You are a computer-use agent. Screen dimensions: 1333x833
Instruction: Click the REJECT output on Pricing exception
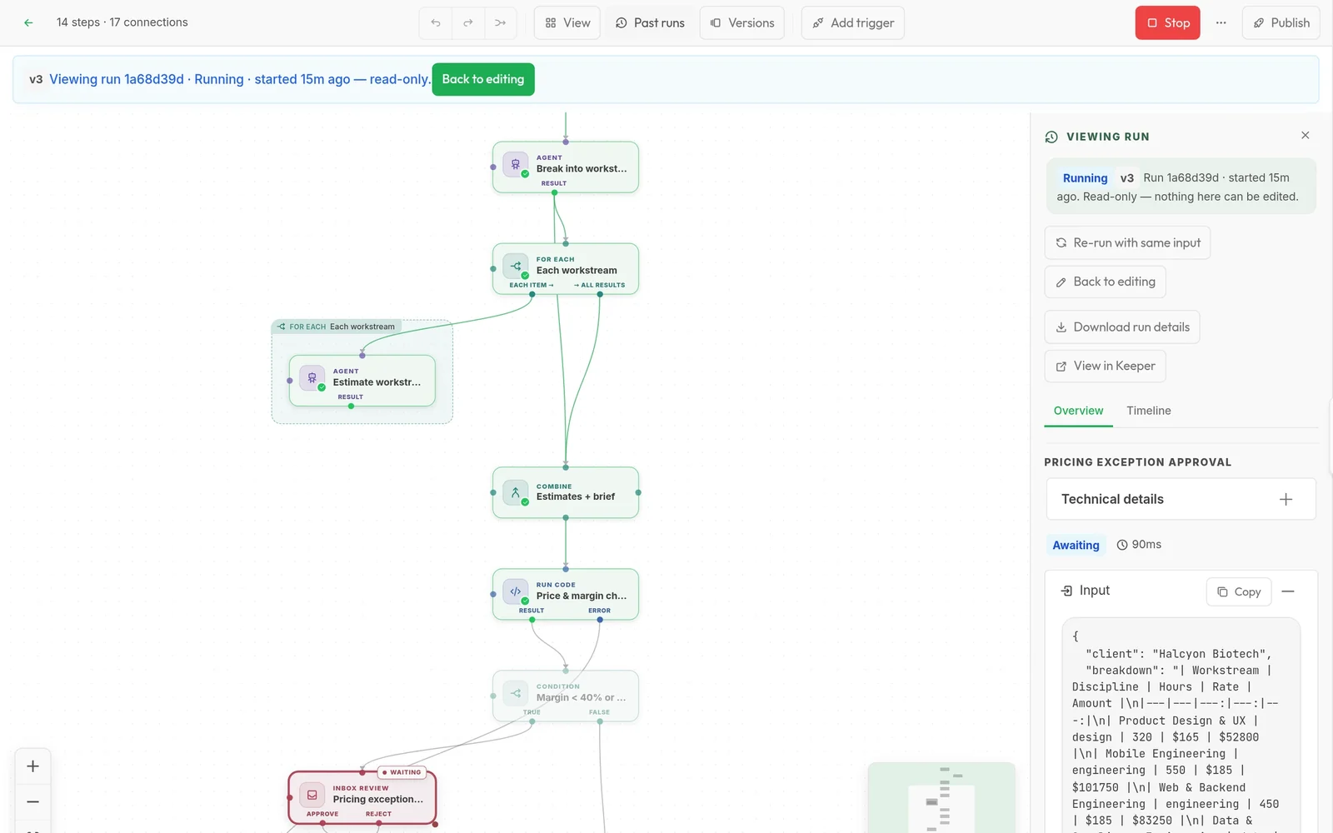378,814
